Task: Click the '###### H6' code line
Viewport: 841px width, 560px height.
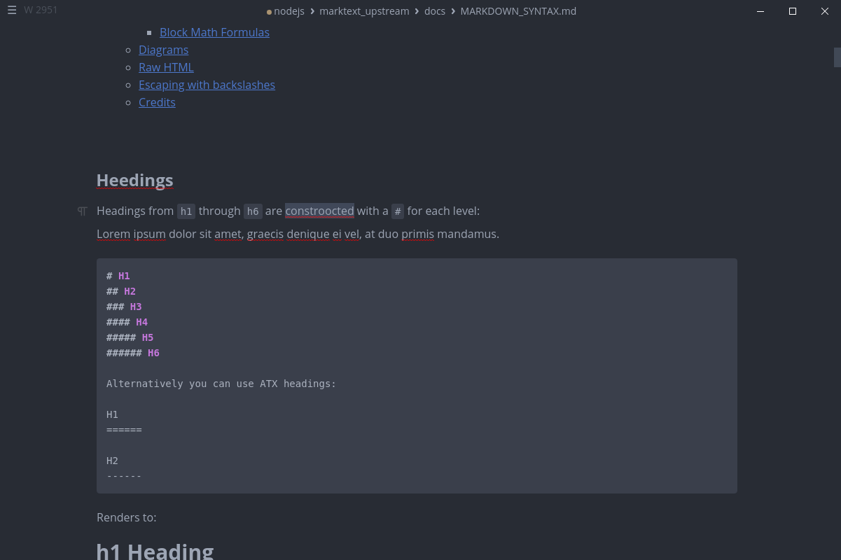Action: coord(133,353)
